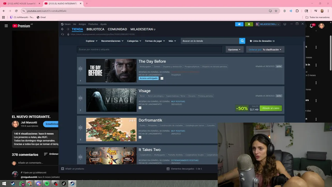Image resolution: width=332 pixels, height=187 pixels.
Task: Open the Lista de deseados link
Action: point(262,41)
